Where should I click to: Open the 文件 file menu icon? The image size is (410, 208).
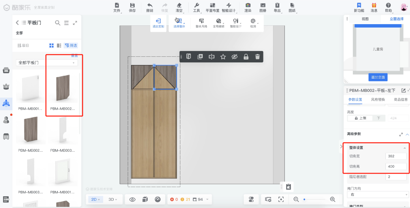117,5
